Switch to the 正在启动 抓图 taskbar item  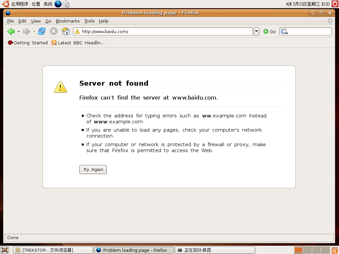(x=215, y=250)
